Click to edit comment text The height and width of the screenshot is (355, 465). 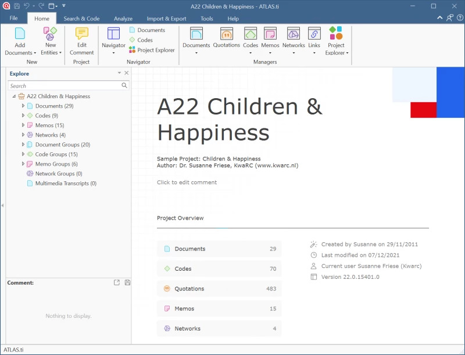click(x=187, y=182)
